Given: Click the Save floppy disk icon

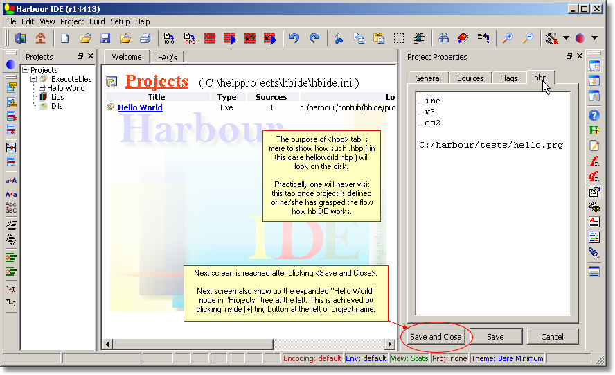Looking at the screenshot, I should point(105,38).
